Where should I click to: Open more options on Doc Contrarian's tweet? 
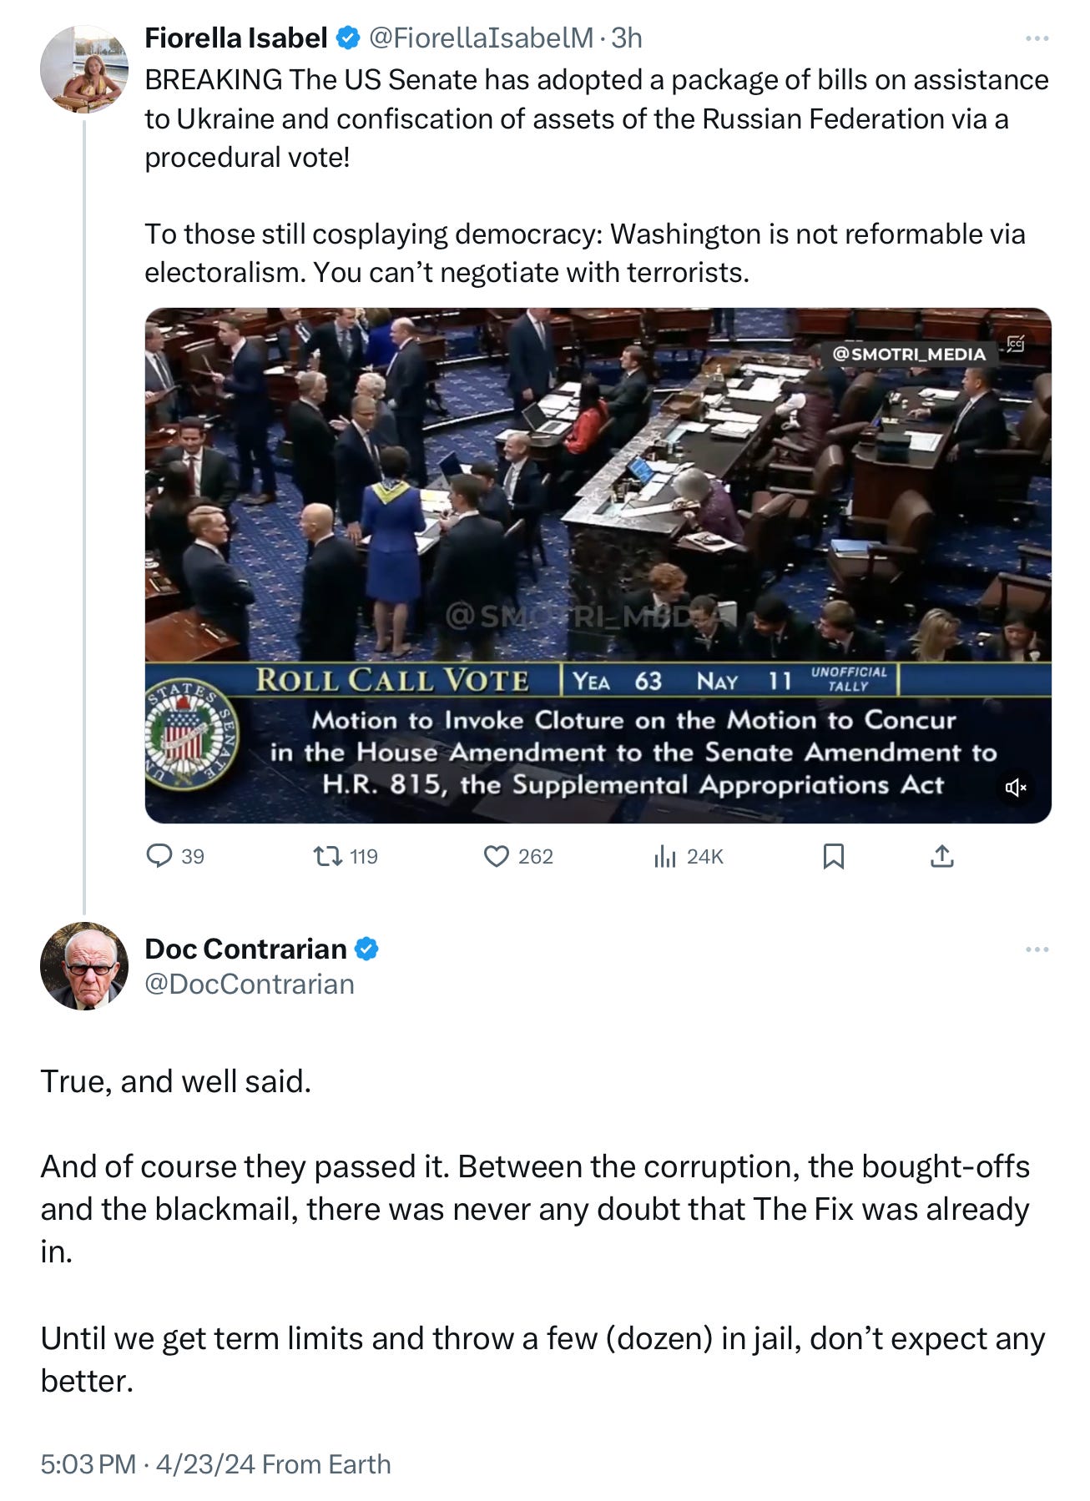point(1037,949)
